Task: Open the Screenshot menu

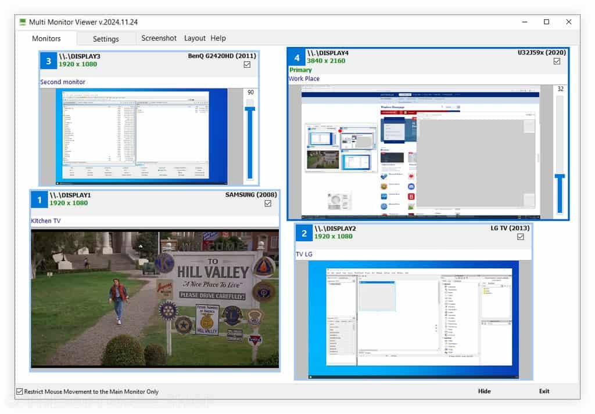Action: tap(159, 38)
